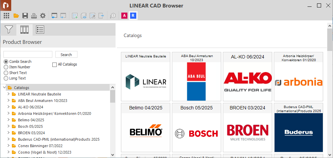This screenshot has height=158, width=333.
Task: Click the add to list icon
Action: coord(75,16)
